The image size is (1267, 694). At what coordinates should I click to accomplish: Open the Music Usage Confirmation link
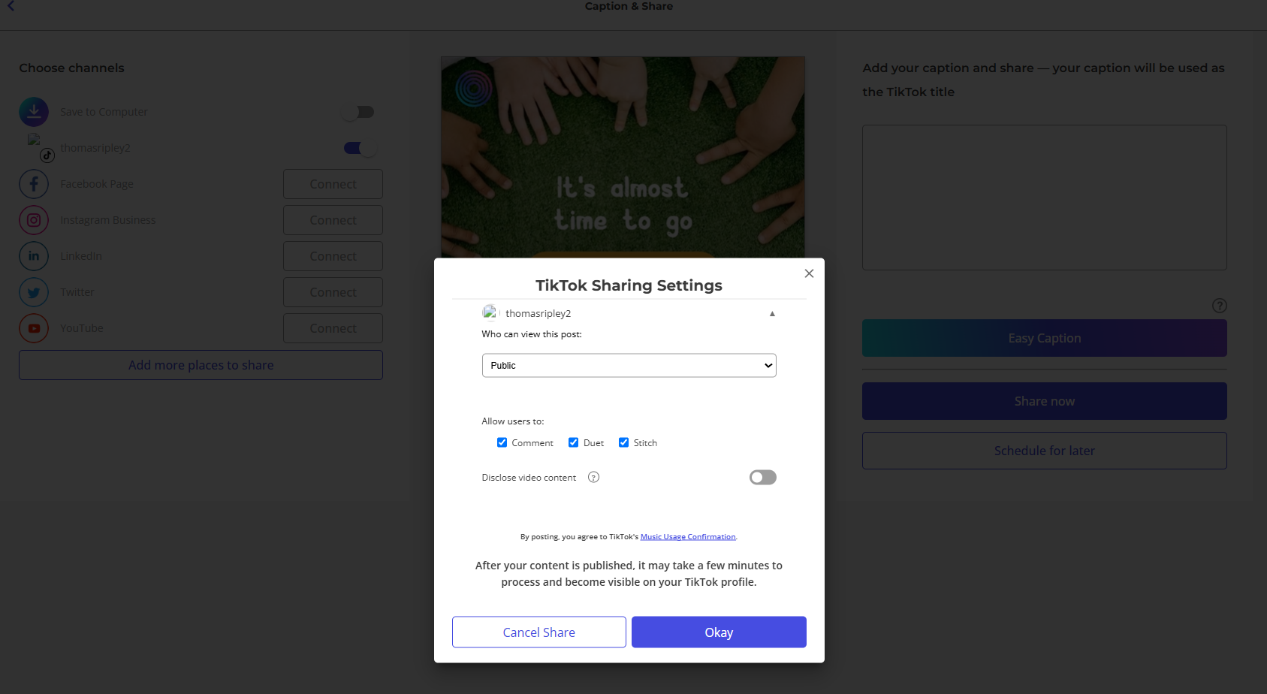688,537
